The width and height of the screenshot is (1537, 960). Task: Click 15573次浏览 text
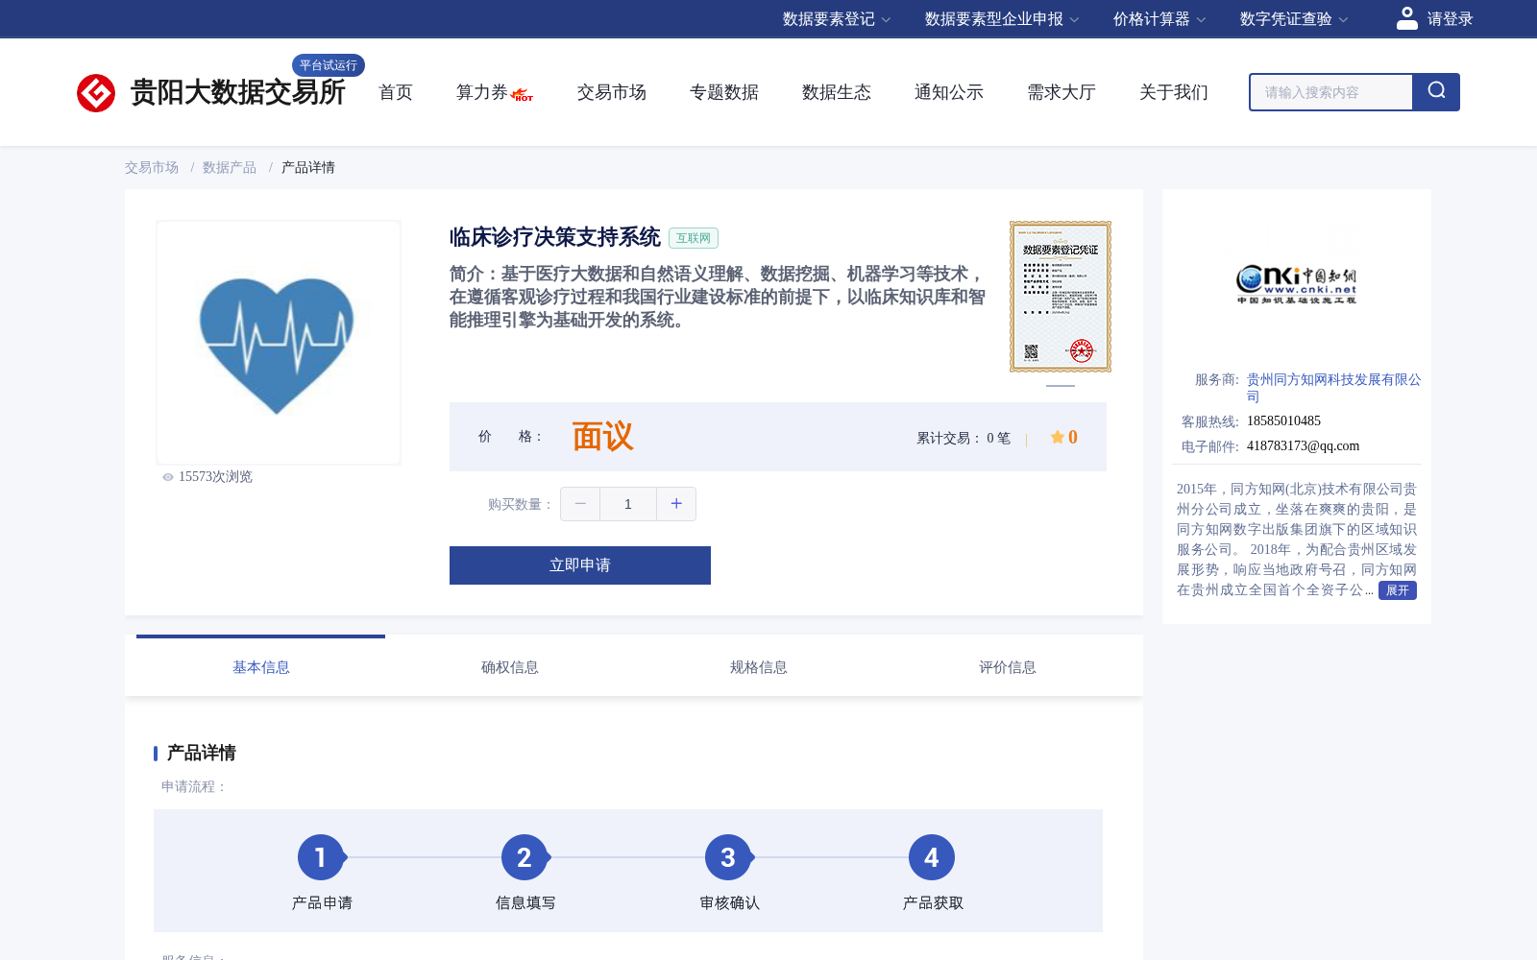tap(215, 477)
